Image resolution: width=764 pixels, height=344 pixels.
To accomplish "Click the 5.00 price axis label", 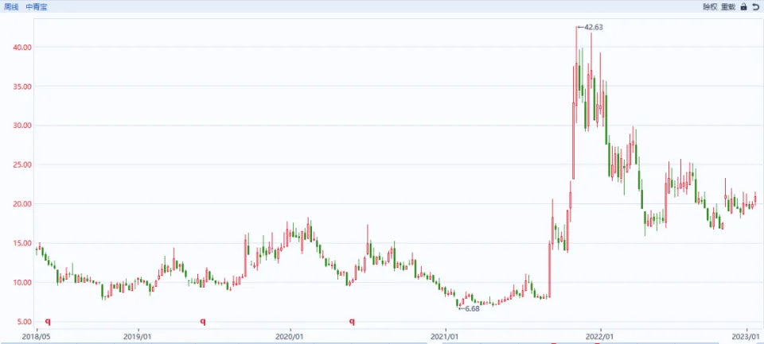I will (x=24, y=322).
